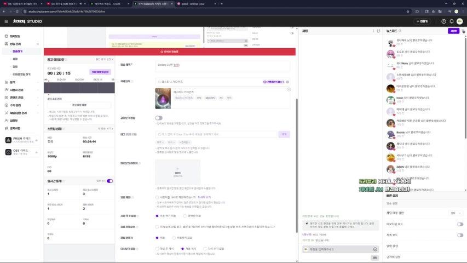Click the ad timeline track bar
This screenshot has width=467, height=263.
(x=79, y=88)
